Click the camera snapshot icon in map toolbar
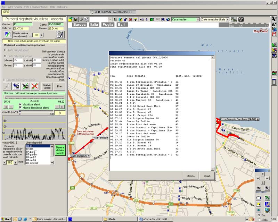Image resolution: width=278 pixels, height=222 pixels. click(x=241, y=19)
